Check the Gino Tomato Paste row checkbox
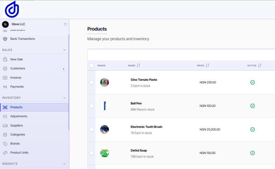The height and width of the screenshot is (169, 275). (92, 82)
